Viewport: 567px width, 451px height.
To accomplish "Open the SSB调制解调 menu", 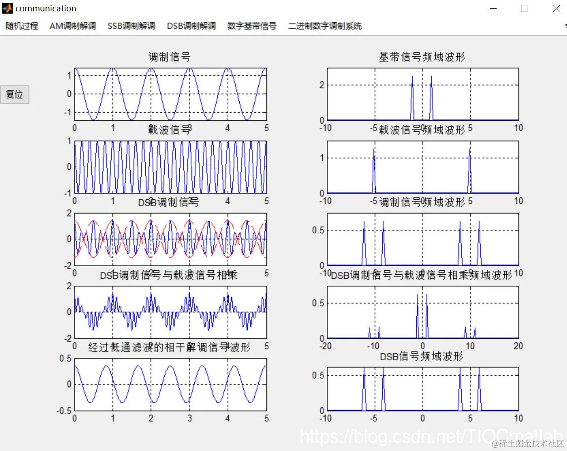I will pos(131,26).
